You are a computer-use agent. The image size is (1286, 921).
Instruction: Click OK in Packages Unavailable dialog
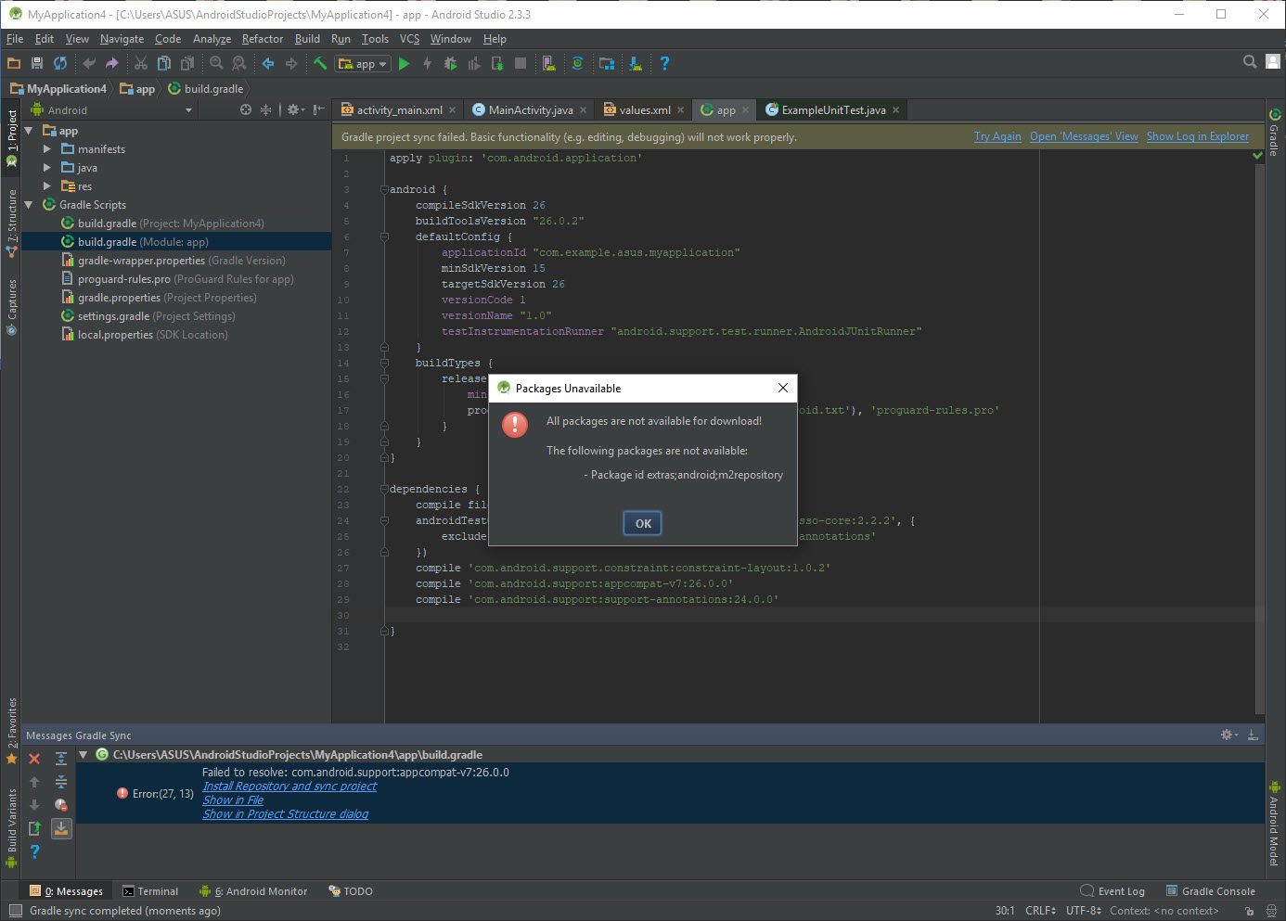tap(643, 524)
